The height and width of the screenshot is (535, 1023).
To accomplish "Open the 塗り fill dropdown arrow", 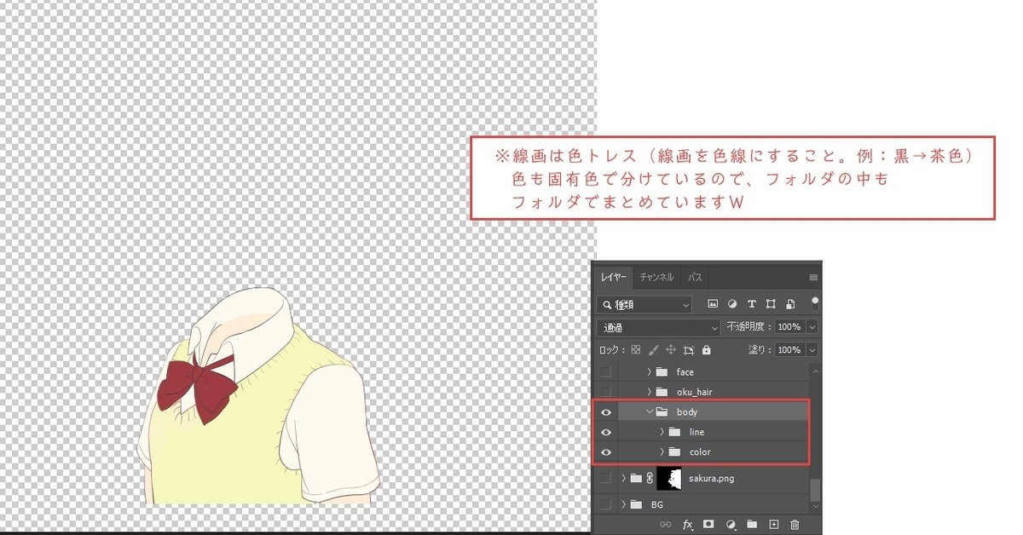I will pyautogui.click(x=812, y=350).
